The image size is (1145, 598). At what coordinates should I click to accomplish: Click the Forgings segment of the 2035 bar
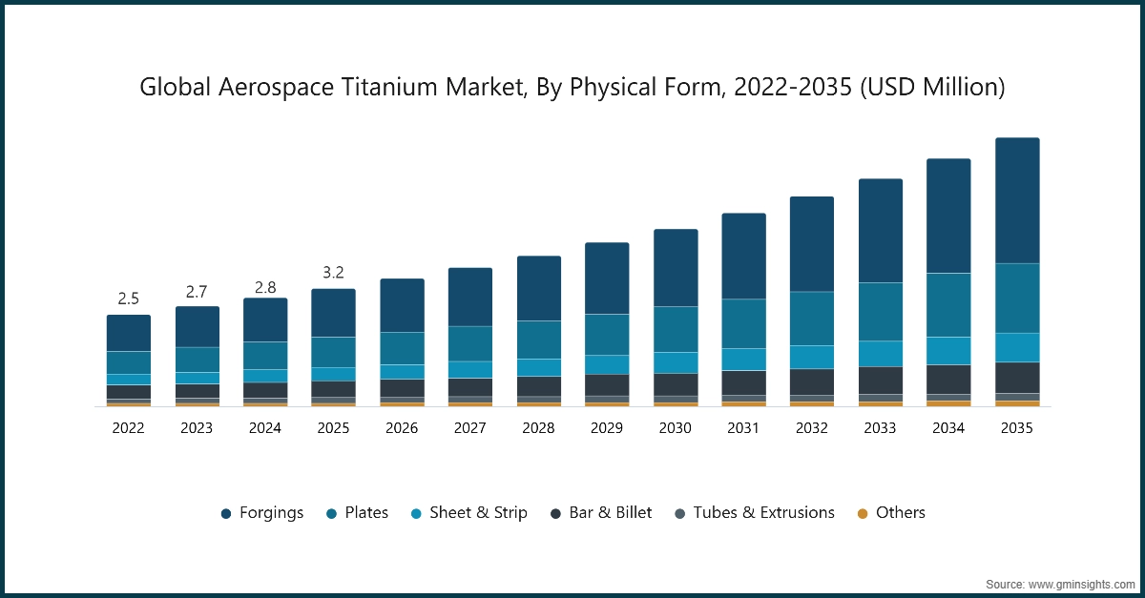click(x=1017, y=200)
